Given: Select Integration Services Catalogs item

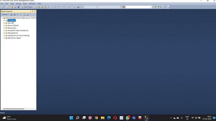Looking at the screenshot, I should click(19, 35).
